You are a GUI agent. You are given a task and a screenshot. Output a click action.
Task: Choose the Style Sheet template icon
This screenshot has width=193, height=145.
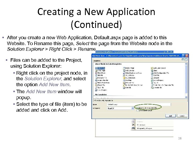pos(96,73)
